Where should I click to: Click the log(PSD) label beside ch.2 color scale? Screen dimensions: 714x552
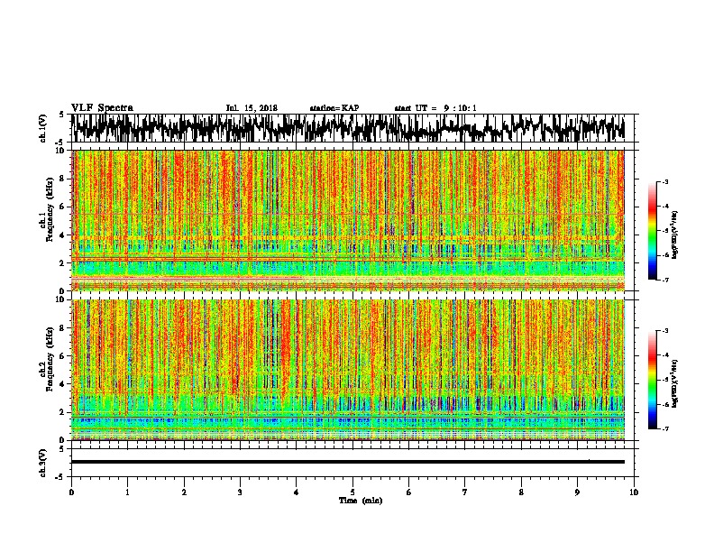click(675, 383)
